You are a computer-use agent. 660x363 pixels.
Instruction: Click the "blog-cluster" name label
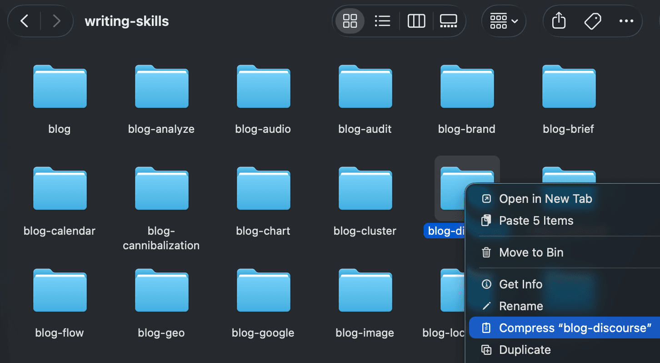pyautogui.click(x=365, y=231)
